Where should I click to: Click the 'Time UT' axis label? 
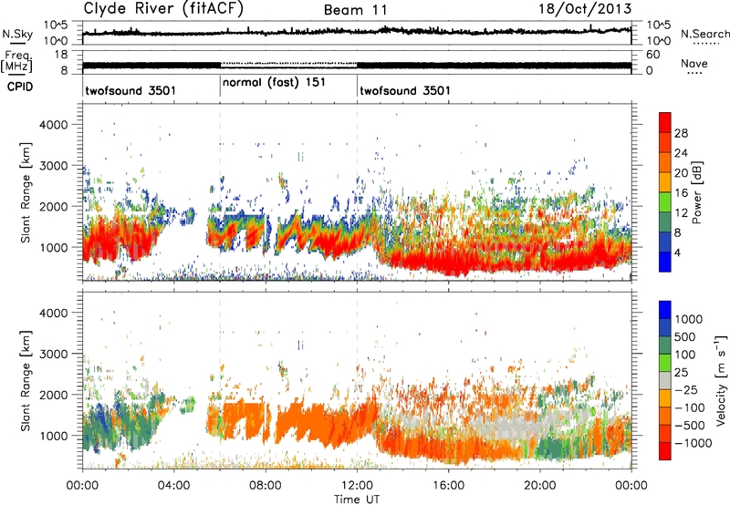coord(357,499)
